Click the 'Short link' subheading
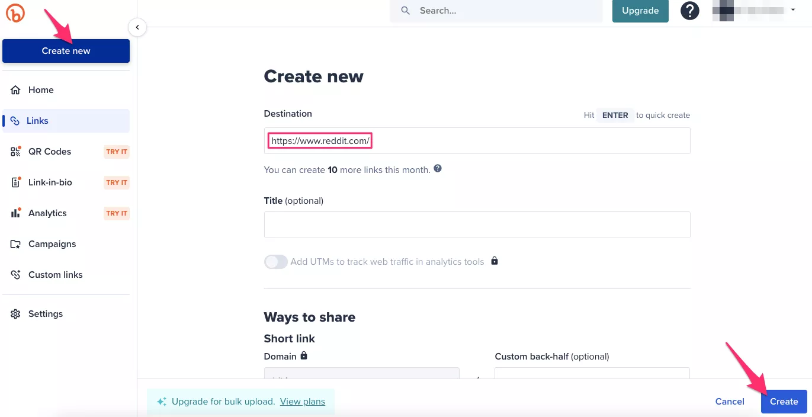The height and width of the screenshot is (417, 812). (290, 339)
